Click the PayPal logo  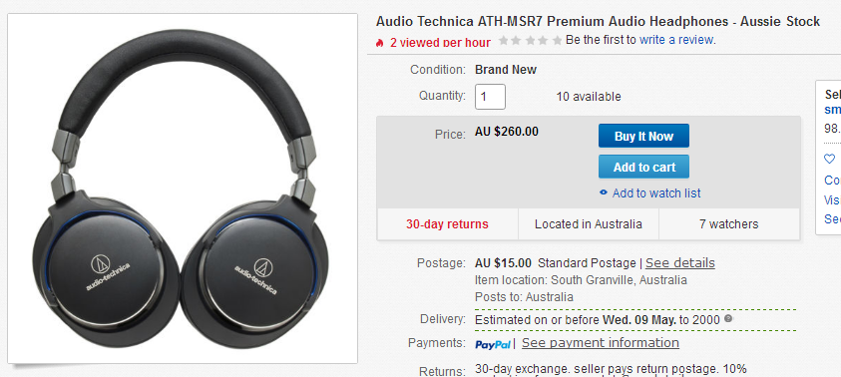[x=493, y=344]
